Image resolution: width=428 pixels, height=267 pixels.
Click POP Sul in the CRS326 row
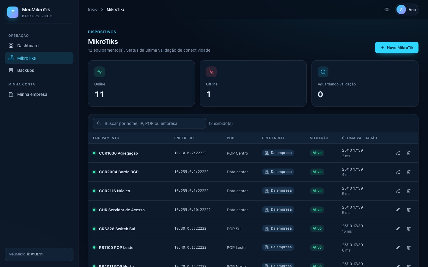pos(234,229)
